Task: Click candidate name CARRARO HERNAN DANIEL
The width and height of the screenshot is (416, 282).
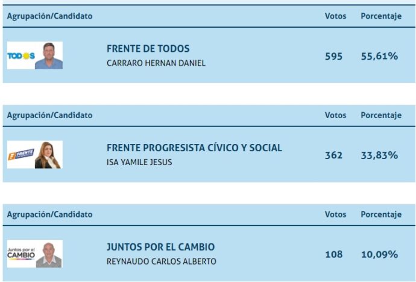Action: [x=156, y=63]
